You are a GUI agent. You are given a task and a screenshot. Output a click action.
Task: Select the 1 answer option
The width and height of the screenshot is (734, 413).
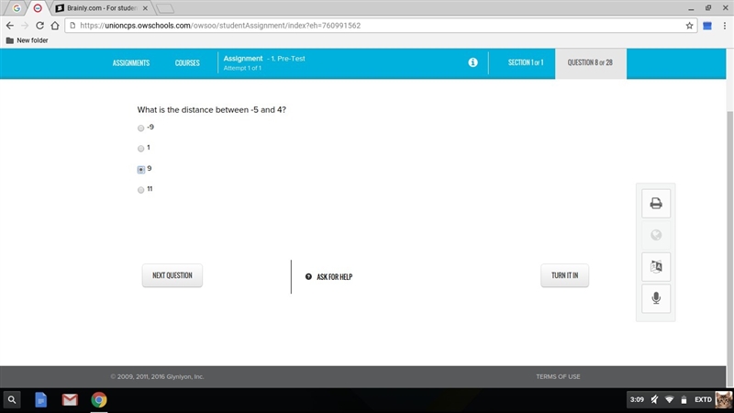pos(141,149)
